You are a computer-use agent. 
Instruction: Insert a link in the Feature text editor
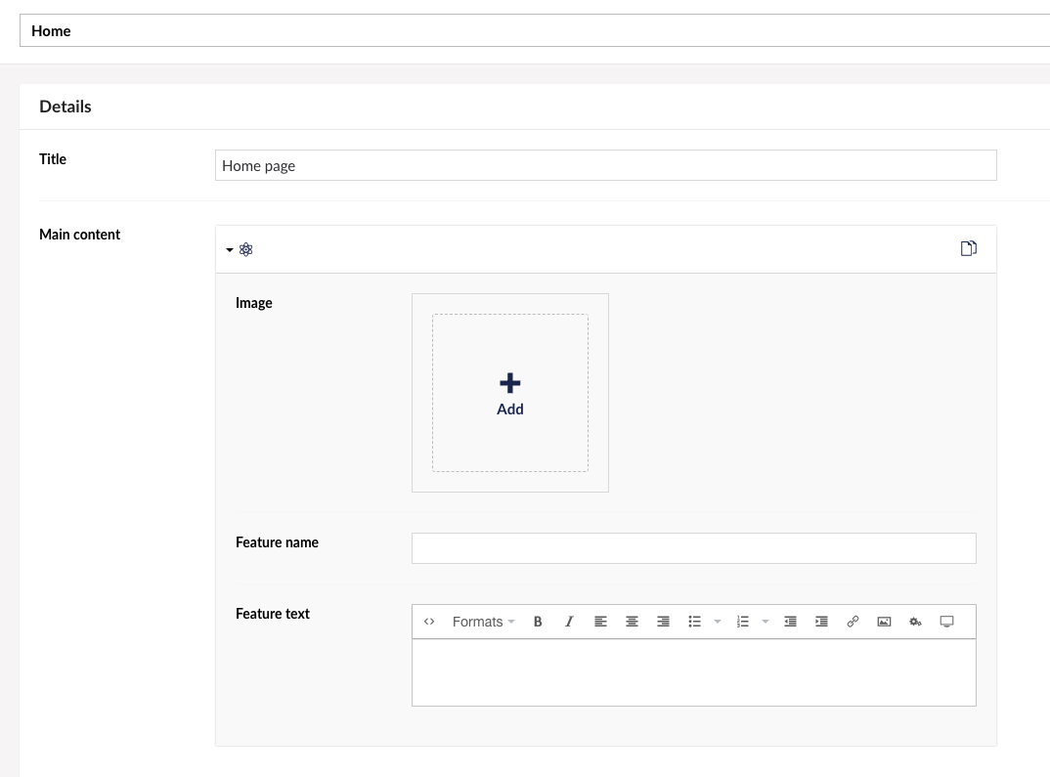coord(853,622)
